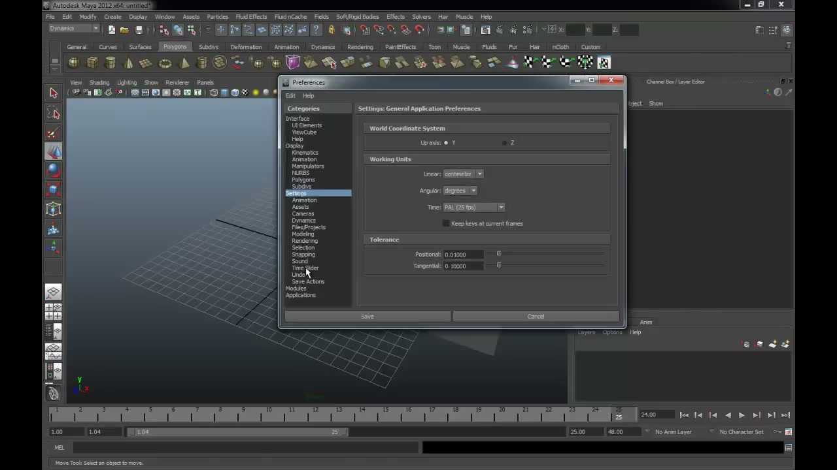Select the arrow Select tool in the toolbox
Viewport: 837px width, 470px height.
coord(54,93)
